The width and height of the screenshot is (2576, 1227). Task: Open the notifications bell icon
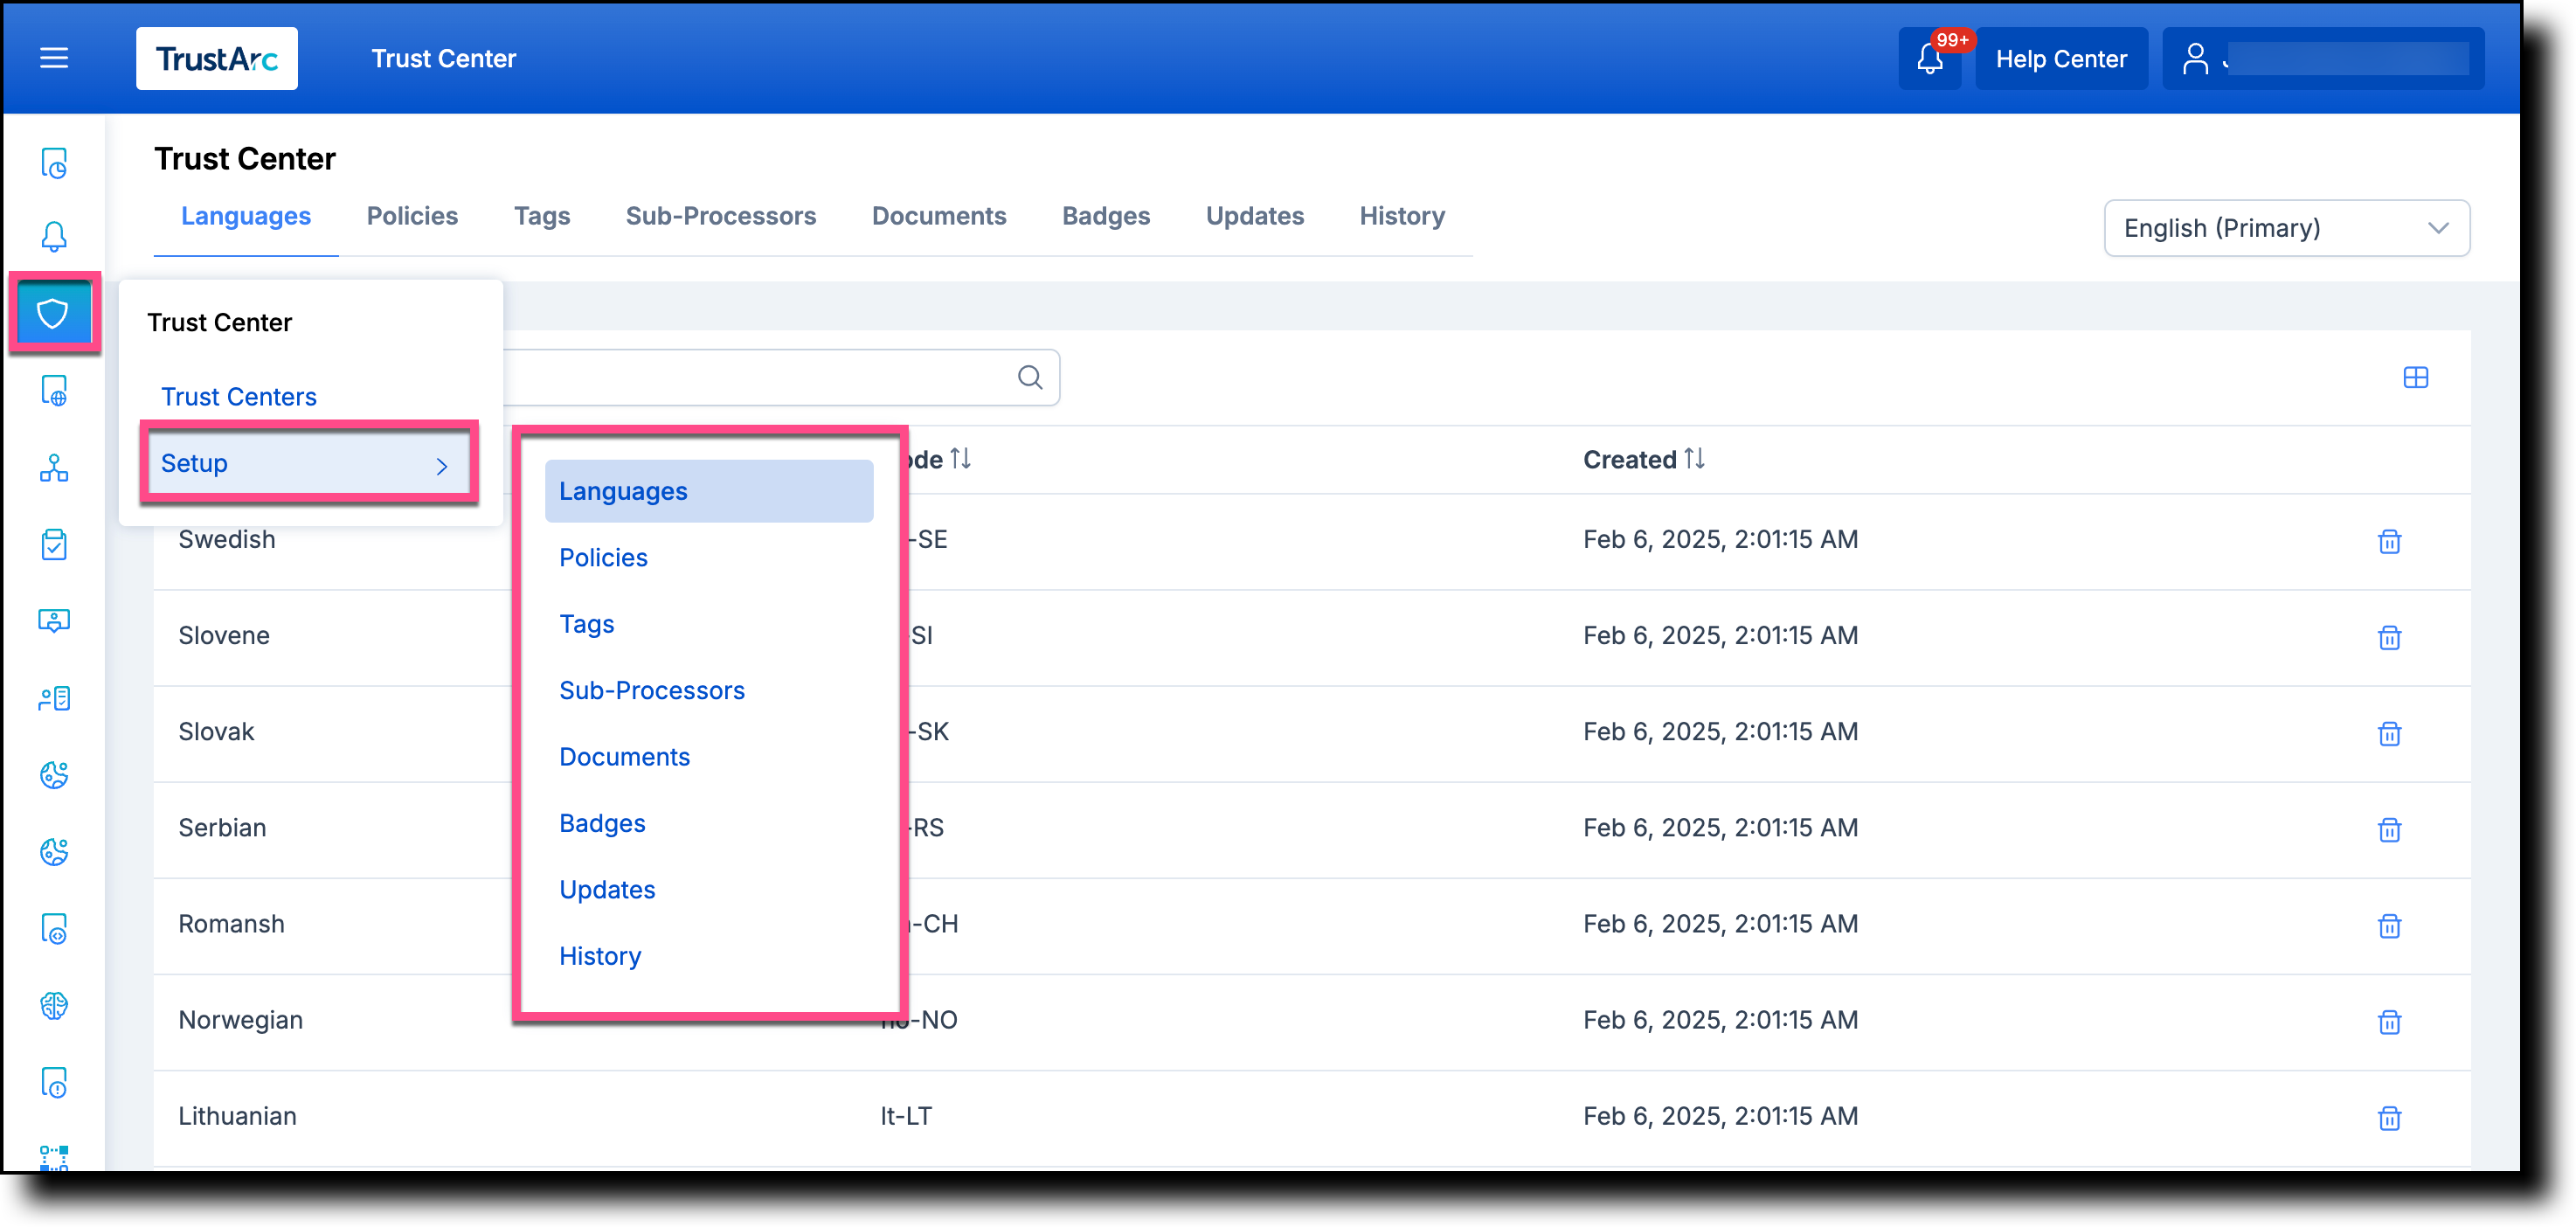(1930, 60)
